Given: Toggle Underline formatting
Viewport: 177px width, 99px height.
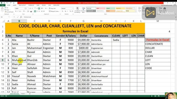Looking at the screenshot, I should pos(20,11).
